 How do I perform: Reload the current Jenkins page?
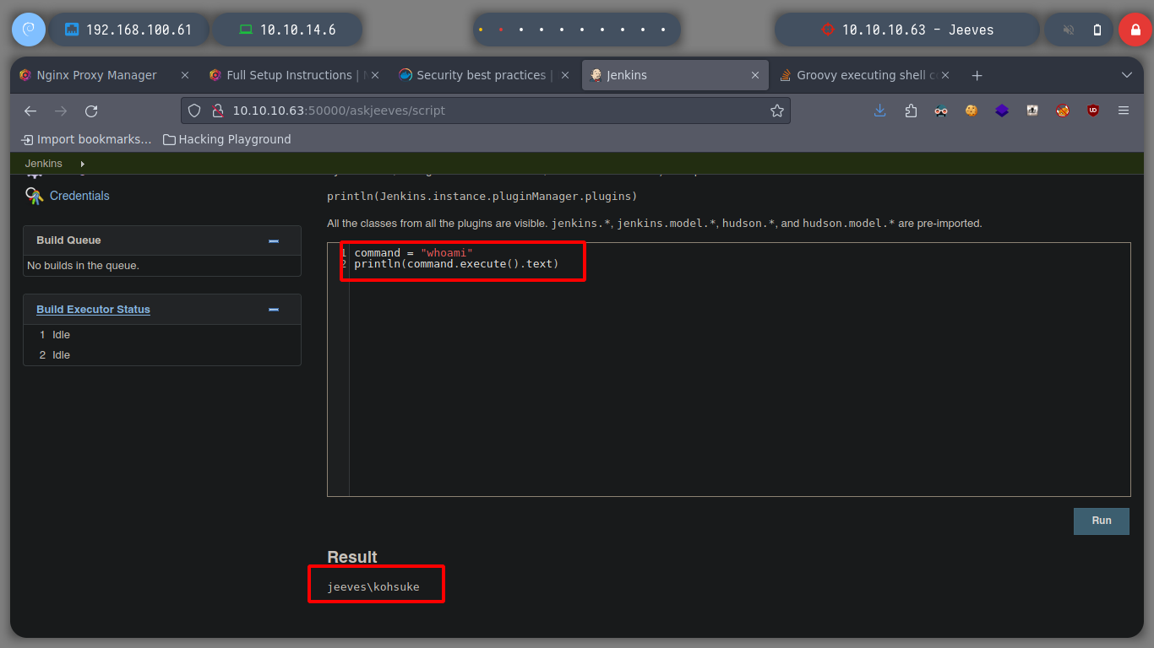(91, 111)
